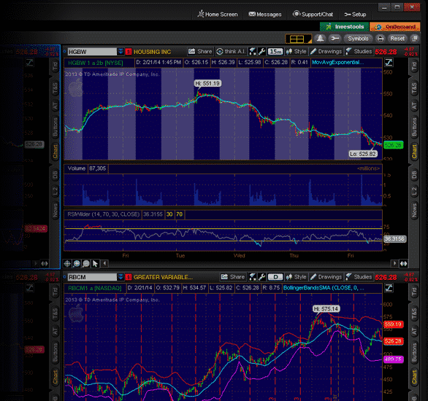
Task: Toggle Trd tab on HGBW right sidebar
Action: 414,66
